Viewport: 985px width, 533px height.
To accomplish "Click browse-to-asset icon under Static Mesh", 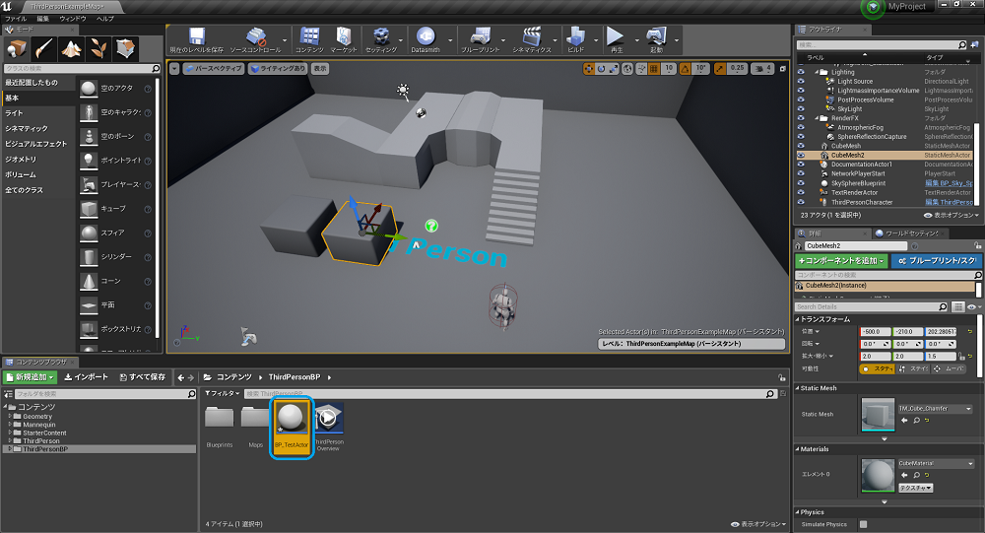I will (916, 421).
